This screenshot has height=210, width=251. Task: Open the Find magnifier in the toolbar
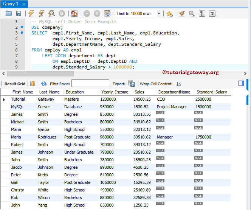pos(192,14)
